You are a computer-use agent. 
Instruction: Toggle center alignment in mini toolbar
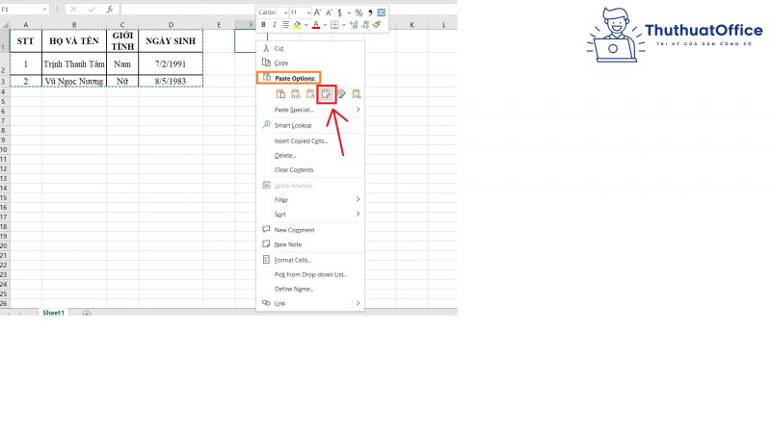285,25
